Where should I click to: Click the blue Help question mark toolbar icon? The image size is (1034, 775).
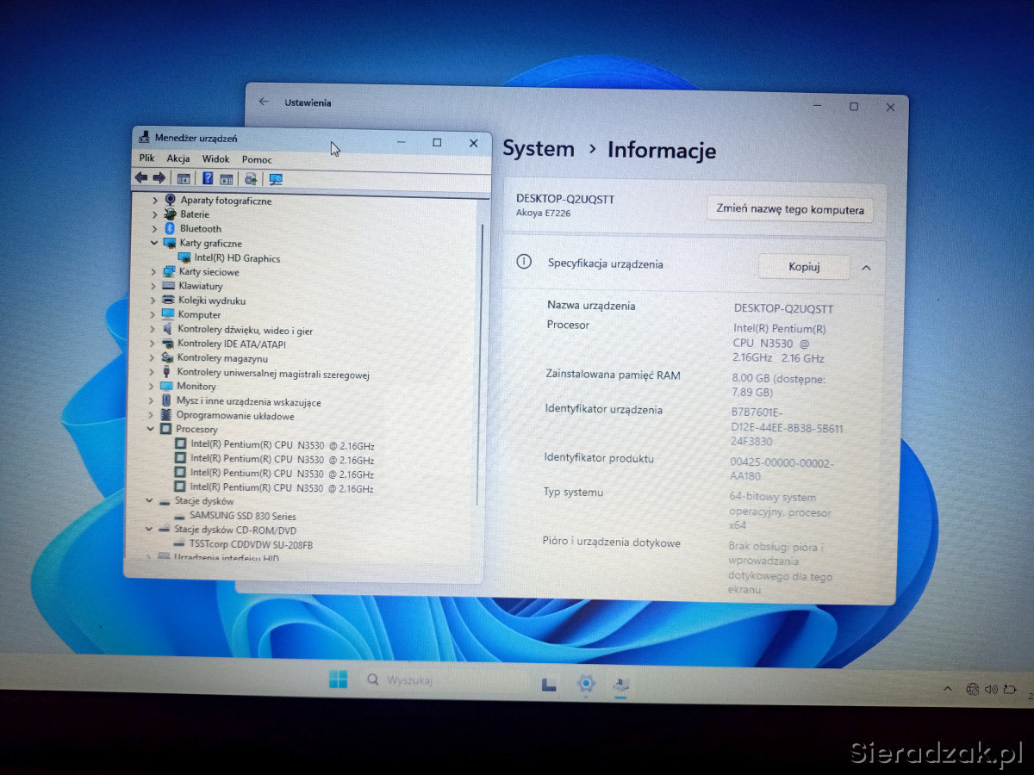[x=208, y=178]
